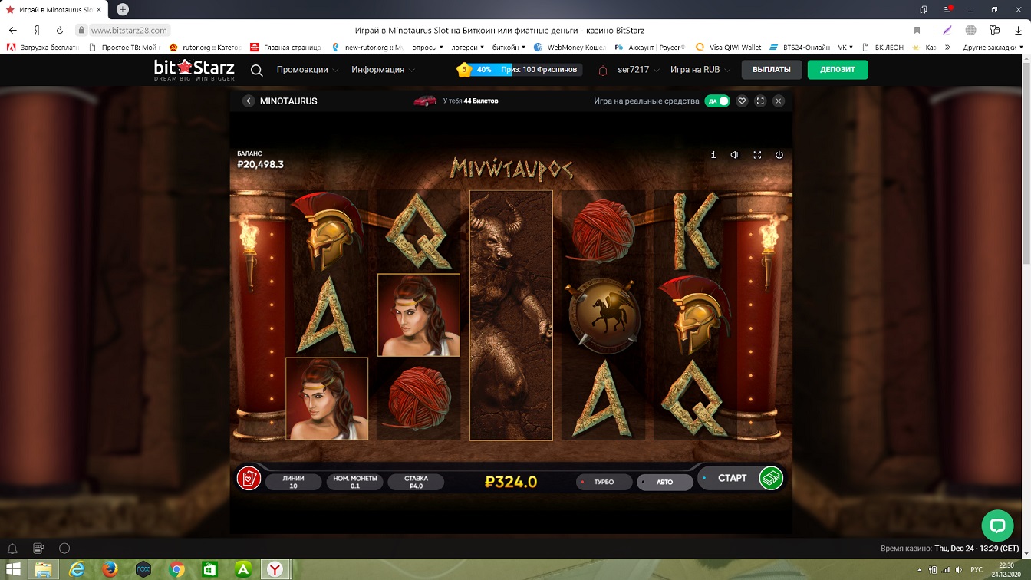Open a new browser tab
Viewport: 1031px width, 580px height.
[122, 9]
